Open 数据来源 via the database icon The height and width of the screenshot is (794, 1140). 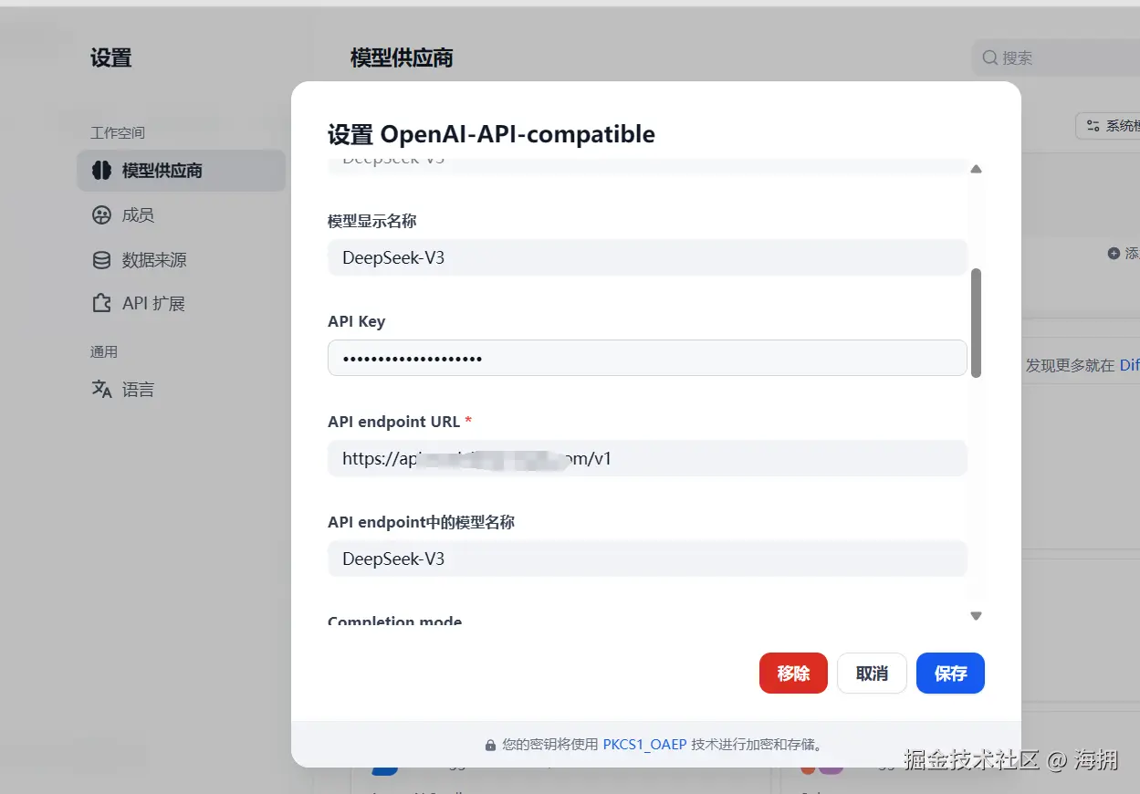pyautogui.click(x=100, y=259)
